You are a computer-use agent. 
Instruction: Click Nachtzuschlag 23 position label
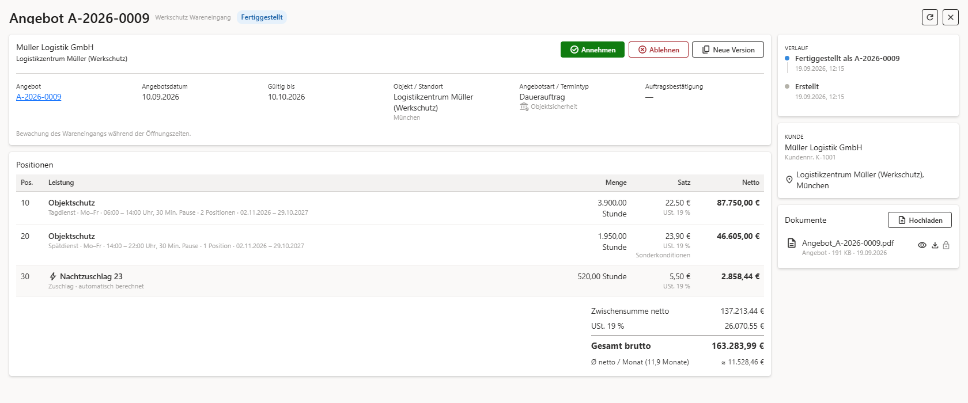(x=91, y=276)
